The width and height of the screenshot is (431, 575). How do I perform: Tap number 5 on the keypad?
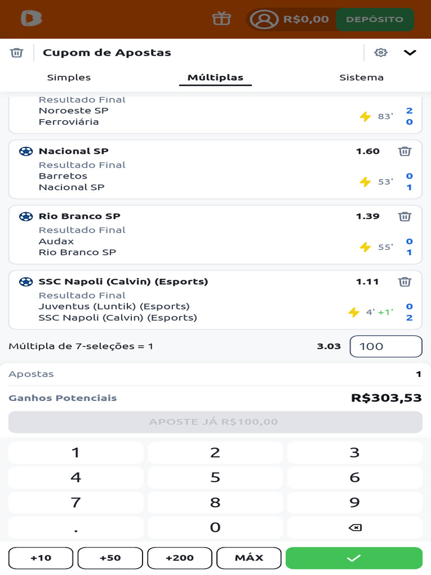[x=215, y=477]
